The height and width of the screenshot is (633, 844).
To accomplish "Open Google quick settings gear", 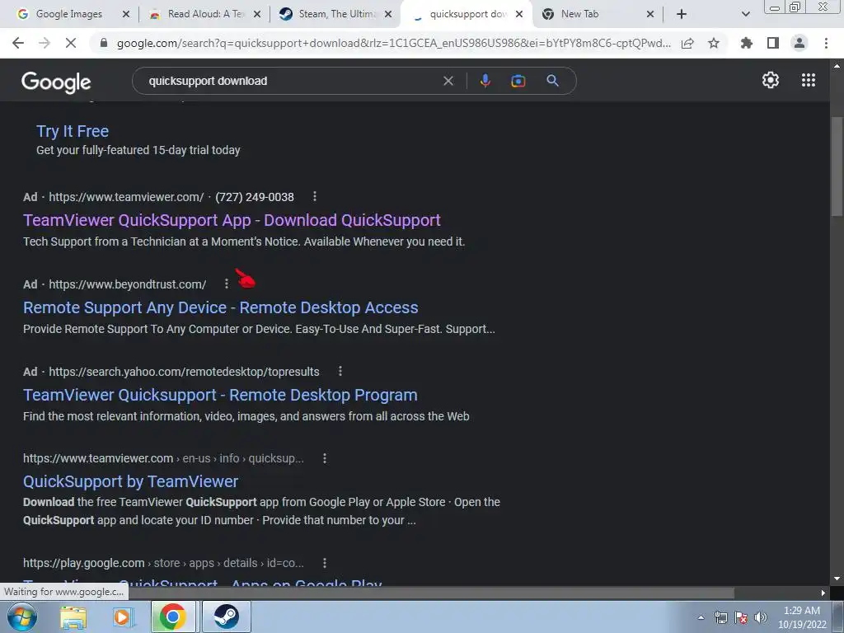I will [771, 80].
